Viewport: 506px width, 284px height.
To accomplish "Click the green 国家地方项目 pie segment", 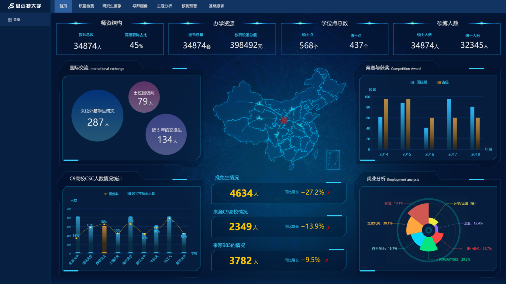I will coord(429,245).
